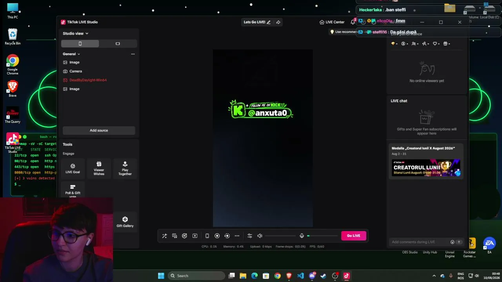This screenshot has height=282, width=502.
Task: Open the emoji picker in comment box
Action: click(452, 242)
